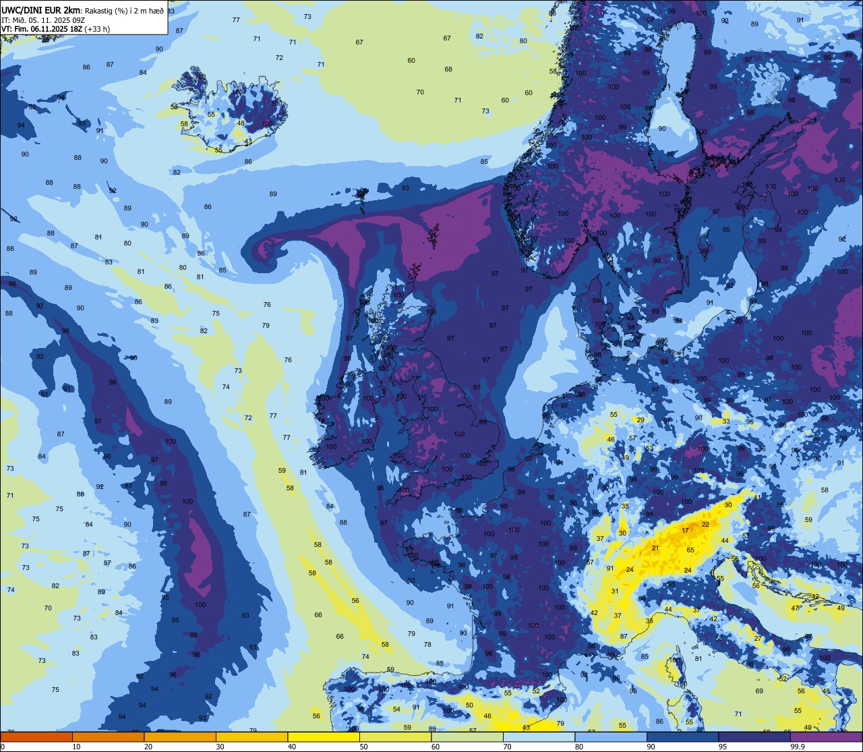Click the '10' label under the legend
Image resolution: width=863 pixels, height=752 pixels.
(x=76, y=747)
